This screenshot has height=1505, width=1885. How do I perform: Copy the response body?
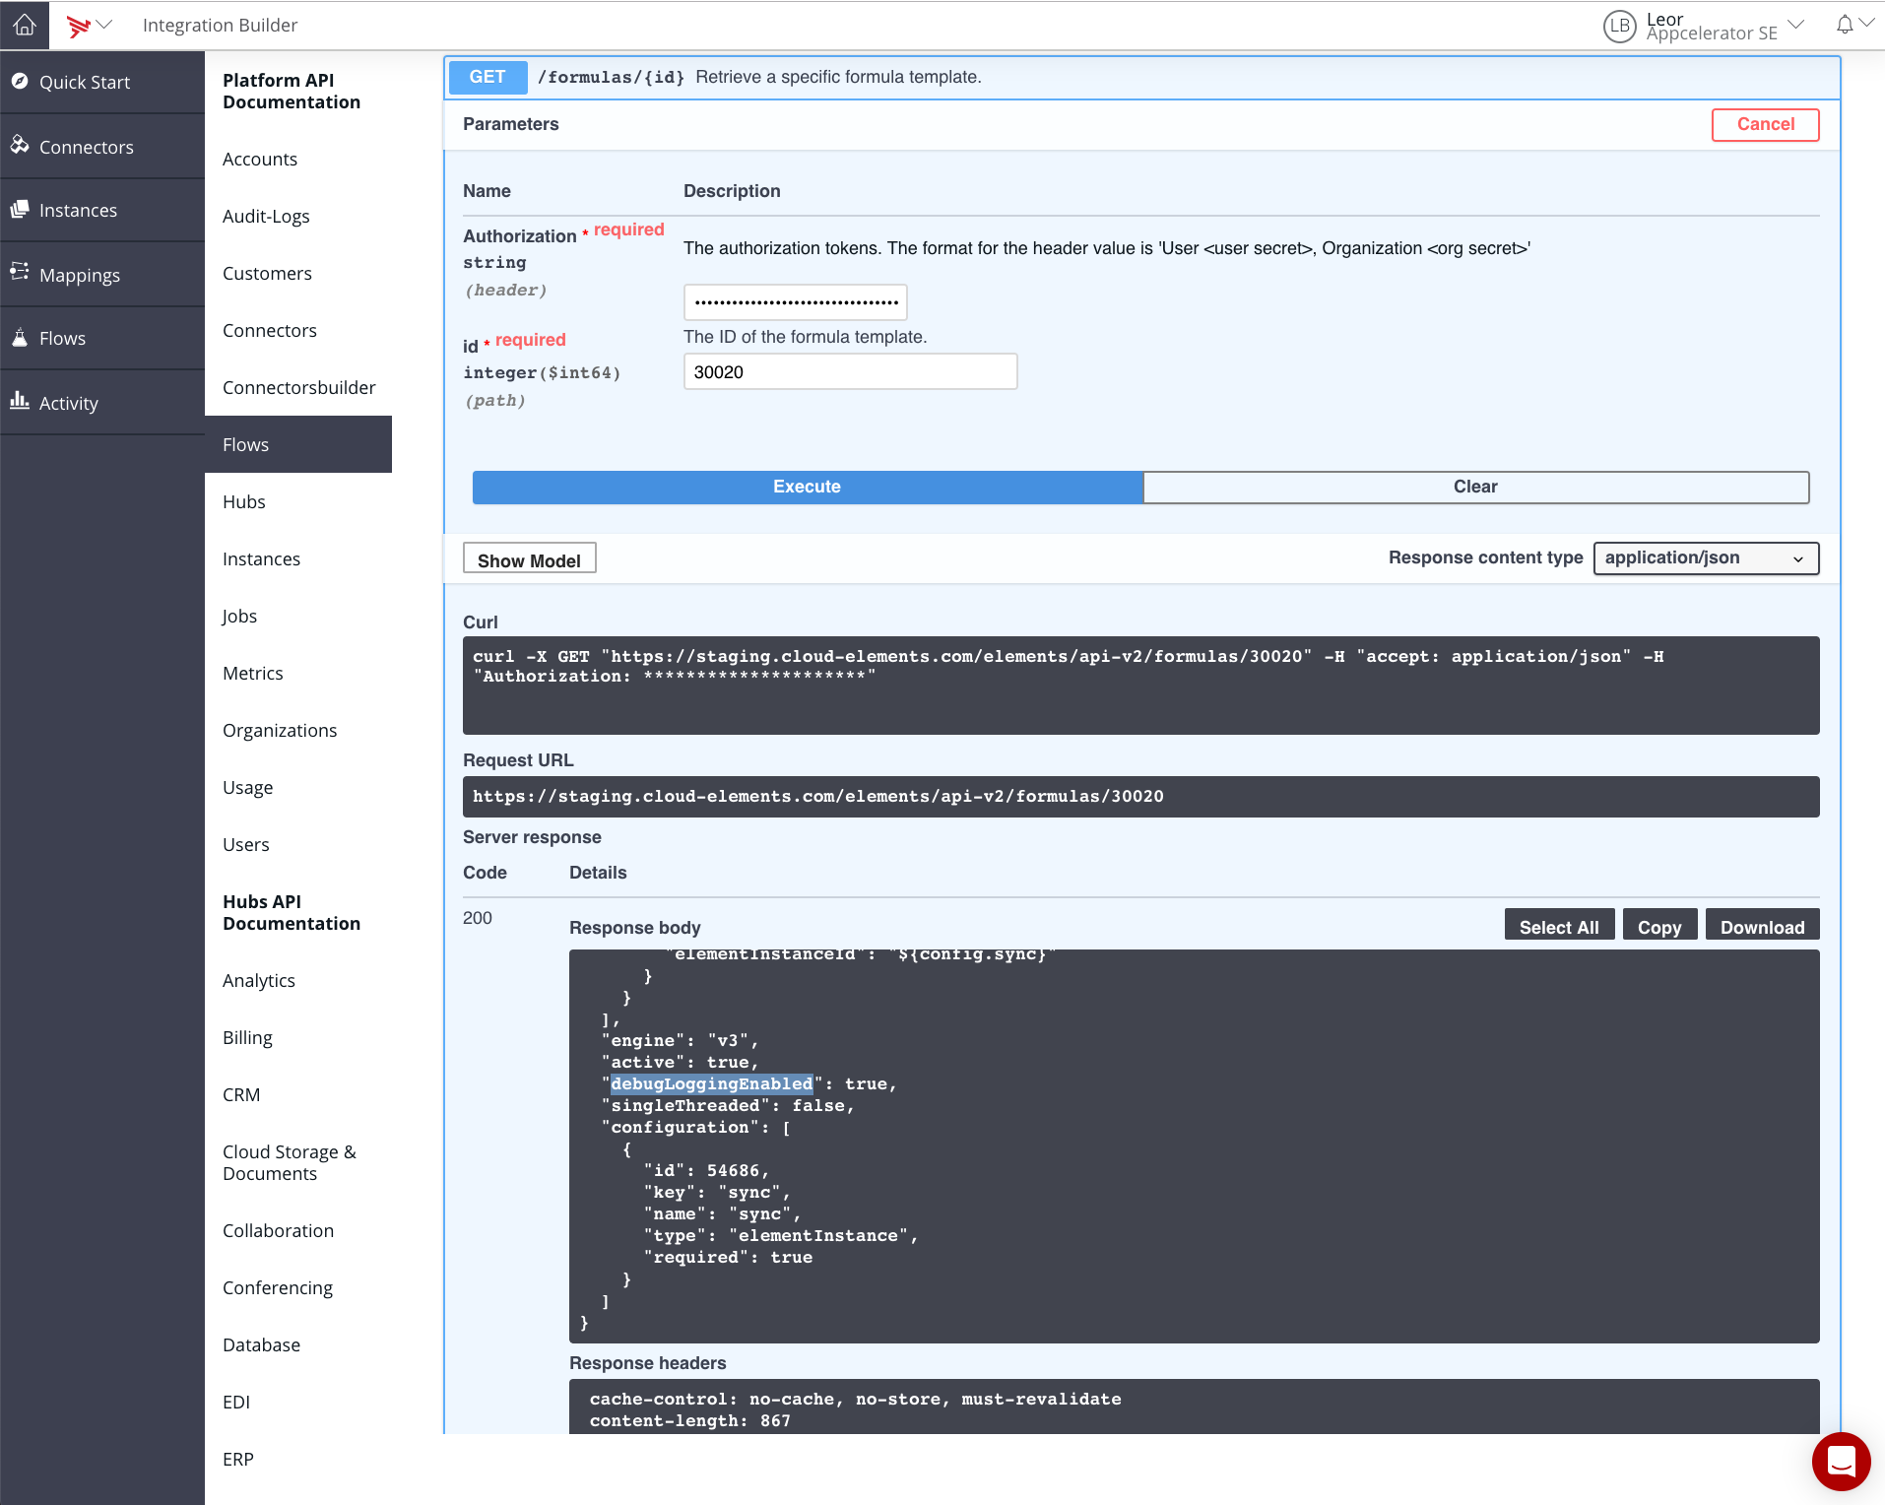tap(1658, 927)
